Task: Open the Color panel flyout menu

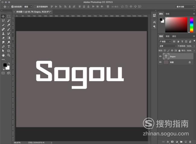Action: 194,14
